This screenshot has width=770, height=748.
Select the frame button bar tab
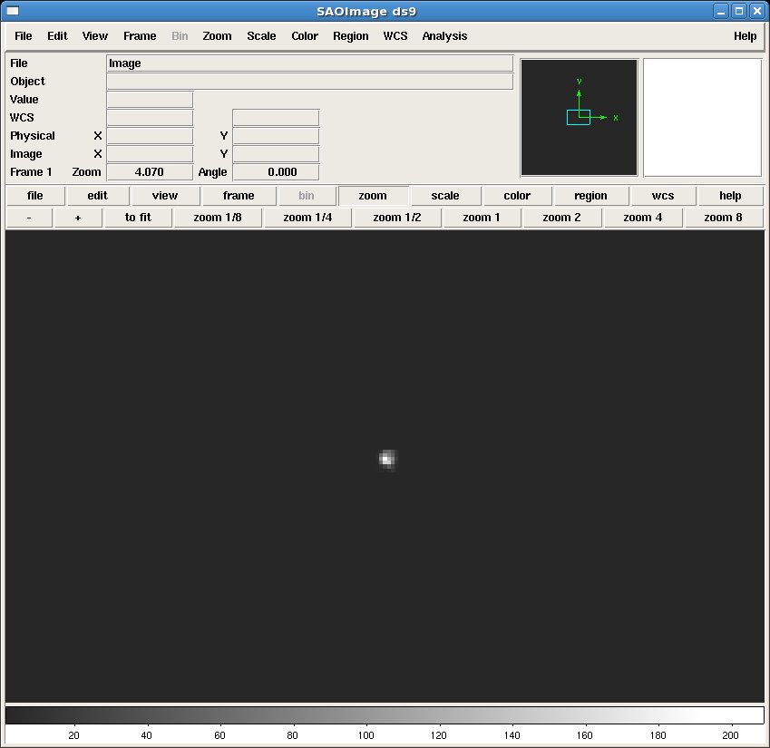coord(239,196)
